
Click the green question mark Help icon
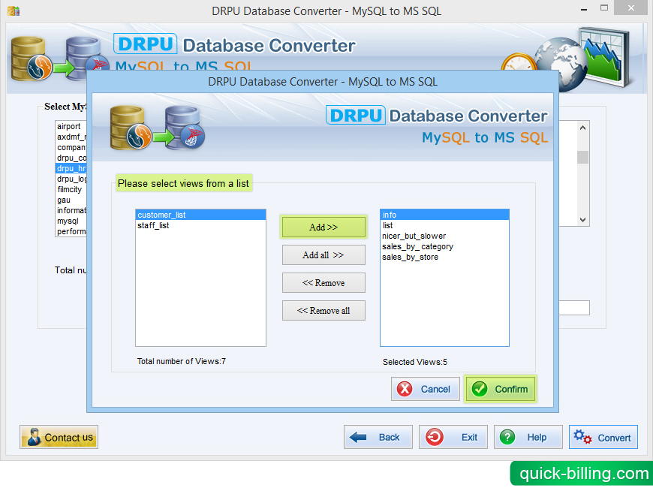[x=508, y=437]
